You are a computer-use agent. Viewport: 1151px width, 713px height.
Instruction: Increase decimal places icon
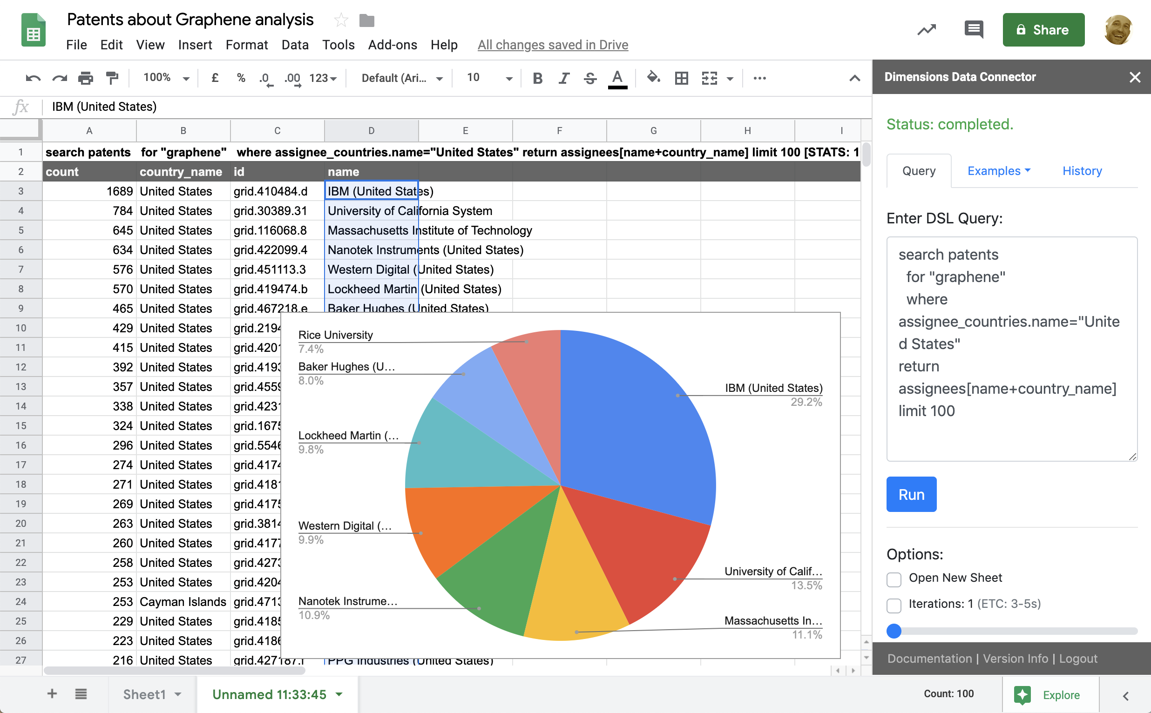[292, 79]
